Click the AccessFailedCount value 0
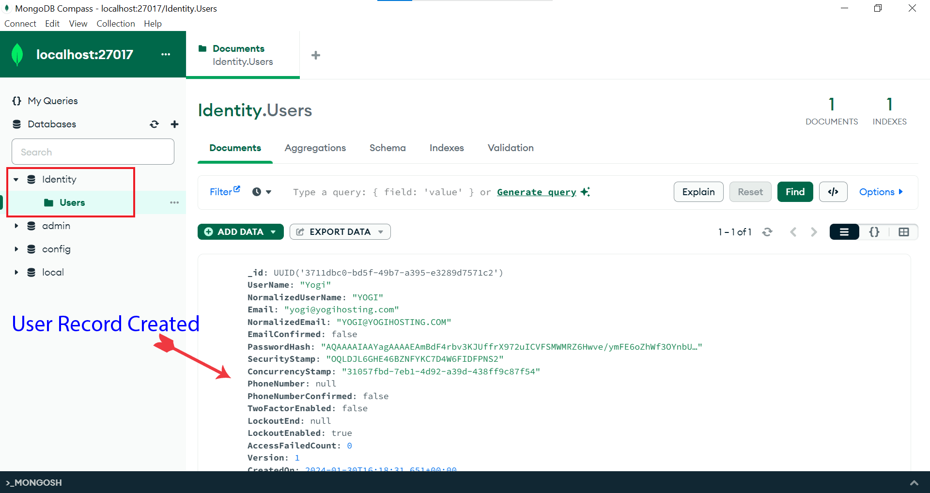 pyautogui.click(x=350, y=446)
